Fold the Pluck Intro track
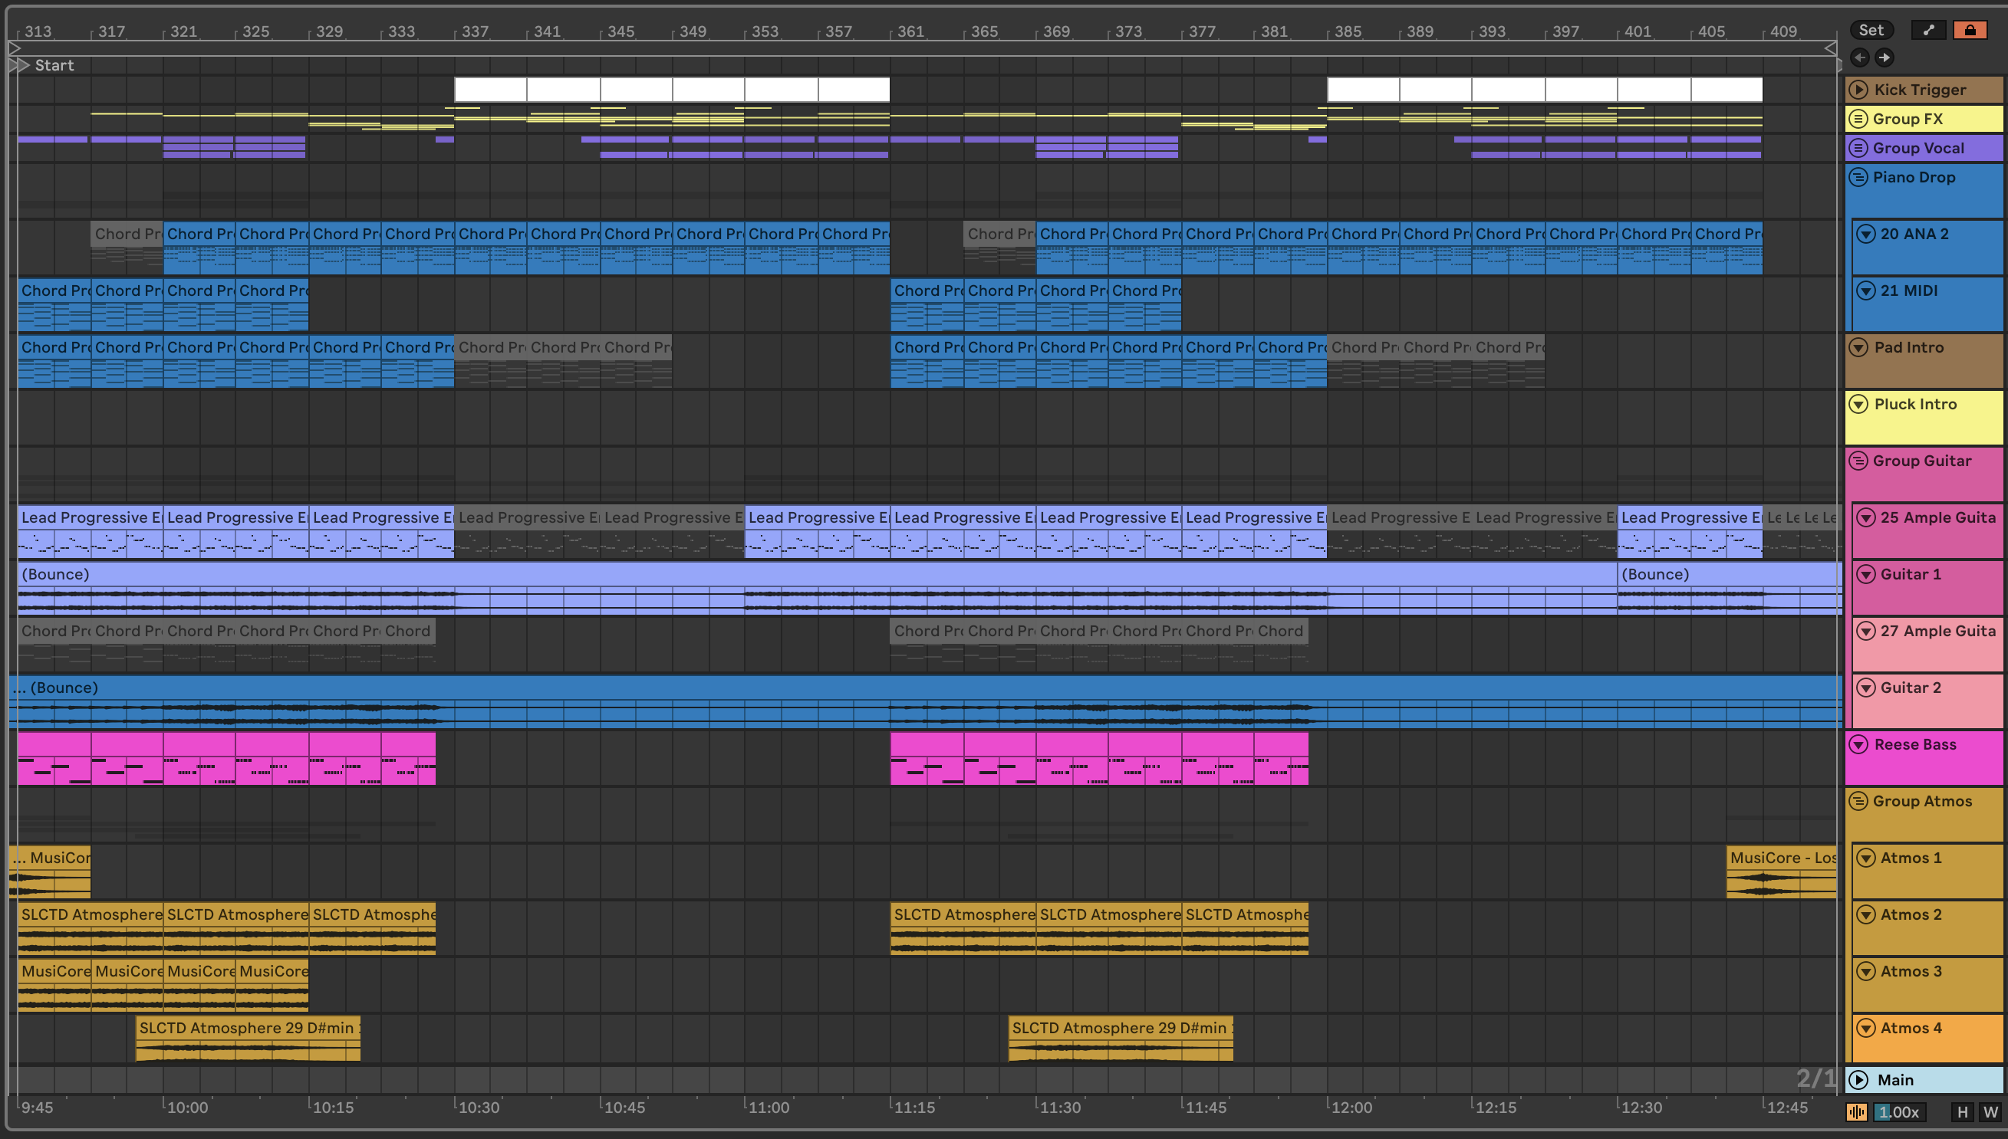Image resolution: width=2008 pixels, height=1139 pixels. pos(1858,405)
